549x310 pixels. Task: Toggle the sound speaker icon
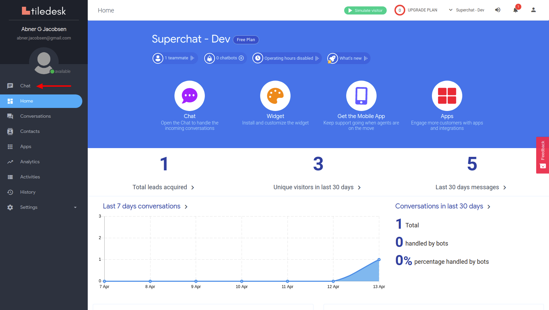coord(498,10)
